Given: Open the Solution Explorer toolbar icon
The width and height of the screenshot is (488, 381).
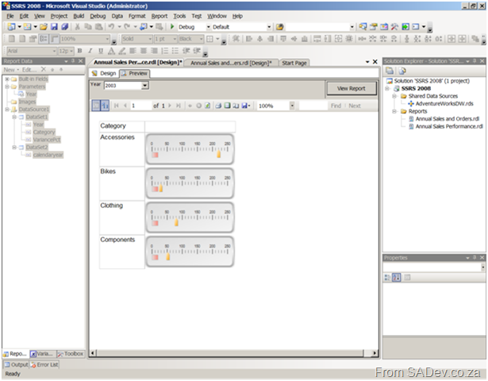Looking at the screenshot, I should (363, 27).
